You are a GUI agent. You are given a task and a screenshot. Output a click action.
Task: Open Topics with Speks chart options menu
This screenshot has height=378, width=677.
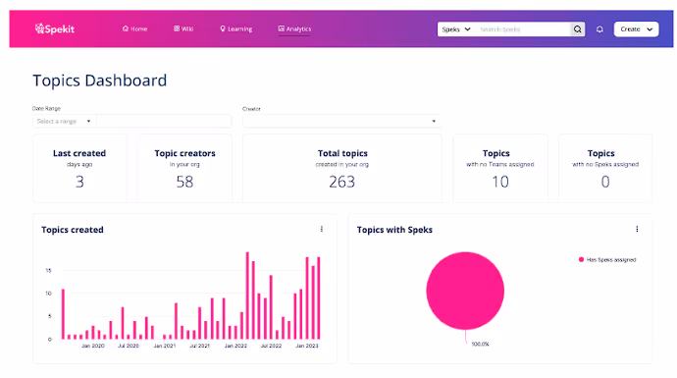637,230
